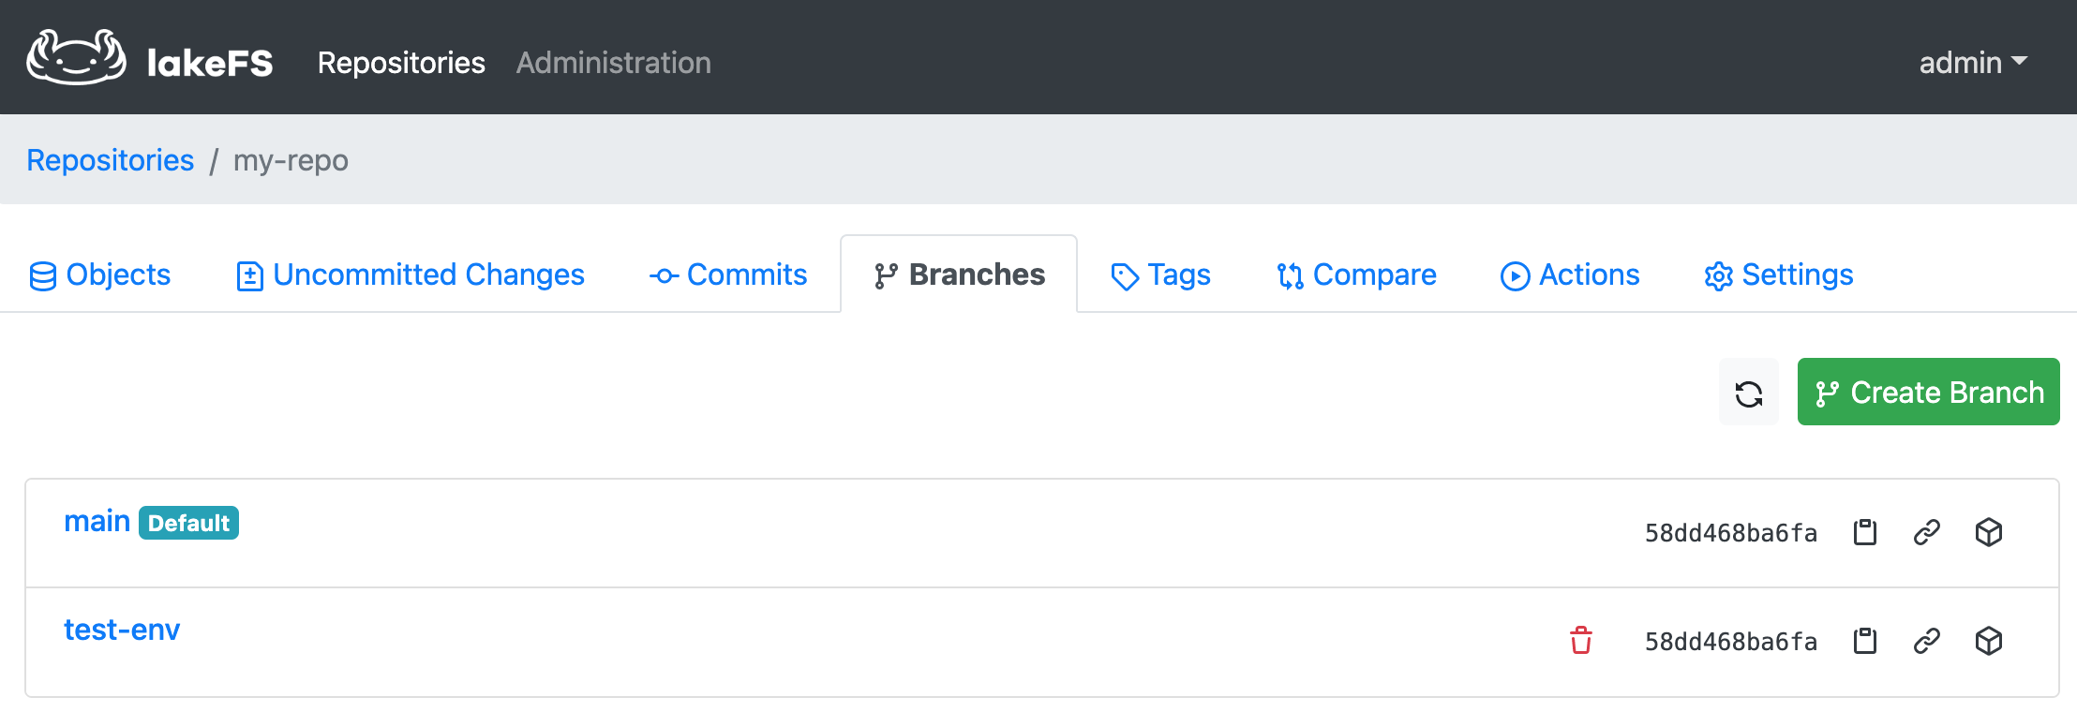Open the Uncommitted Changes tab

[411, 275]
